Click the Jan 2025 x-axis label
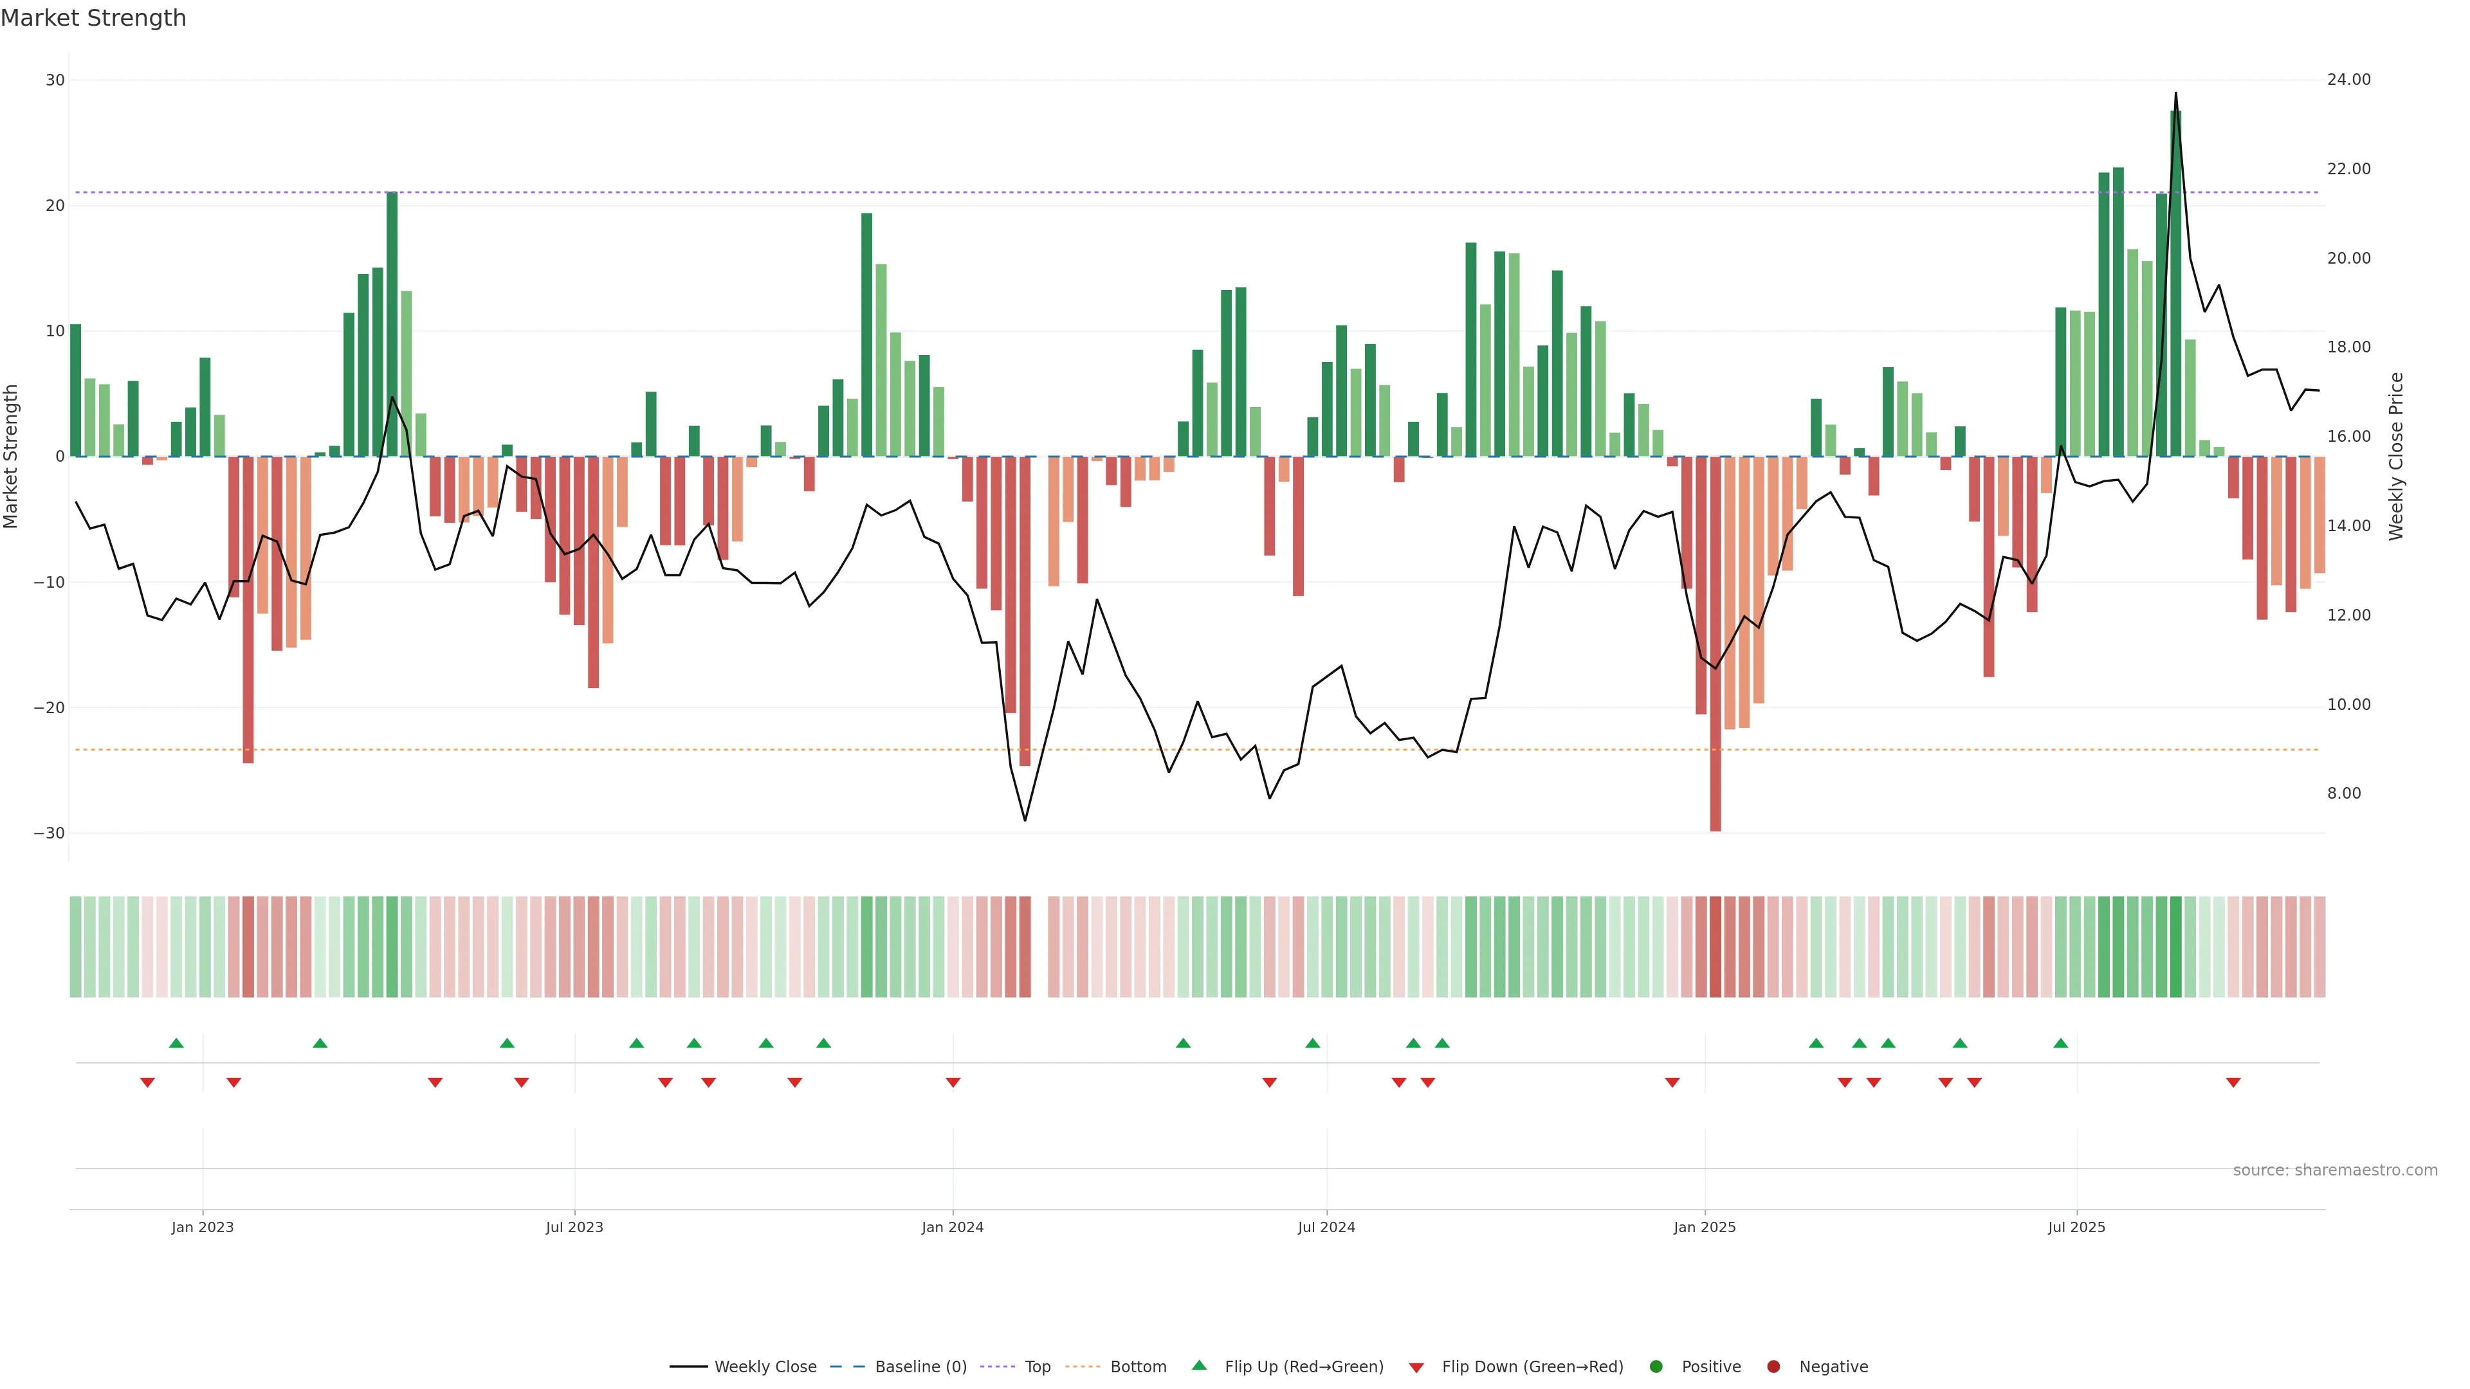 1705,1227
